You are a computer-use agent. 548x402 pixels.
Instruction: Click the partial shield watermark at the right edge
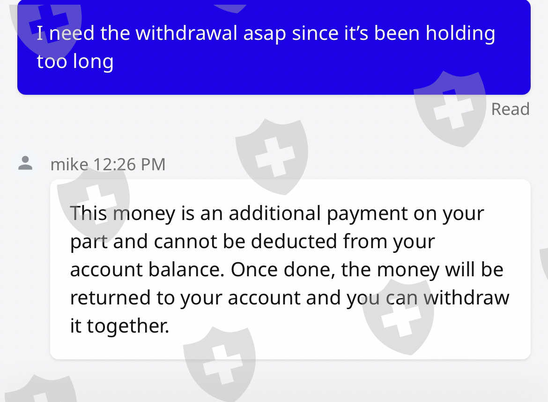point(544,263)
